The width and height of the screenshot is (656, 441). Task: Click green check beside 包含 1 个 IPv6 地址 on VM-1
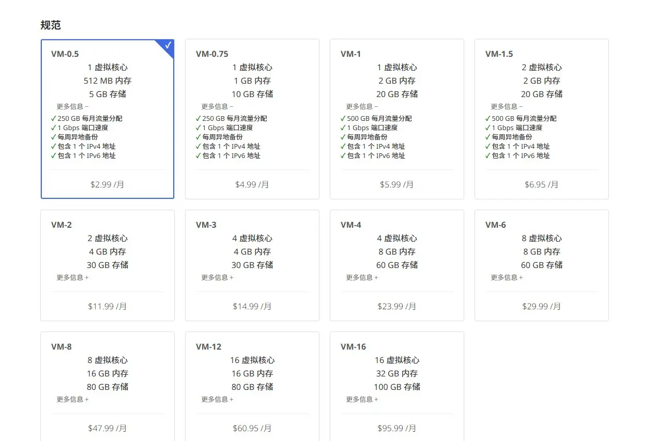coord(342,155)
